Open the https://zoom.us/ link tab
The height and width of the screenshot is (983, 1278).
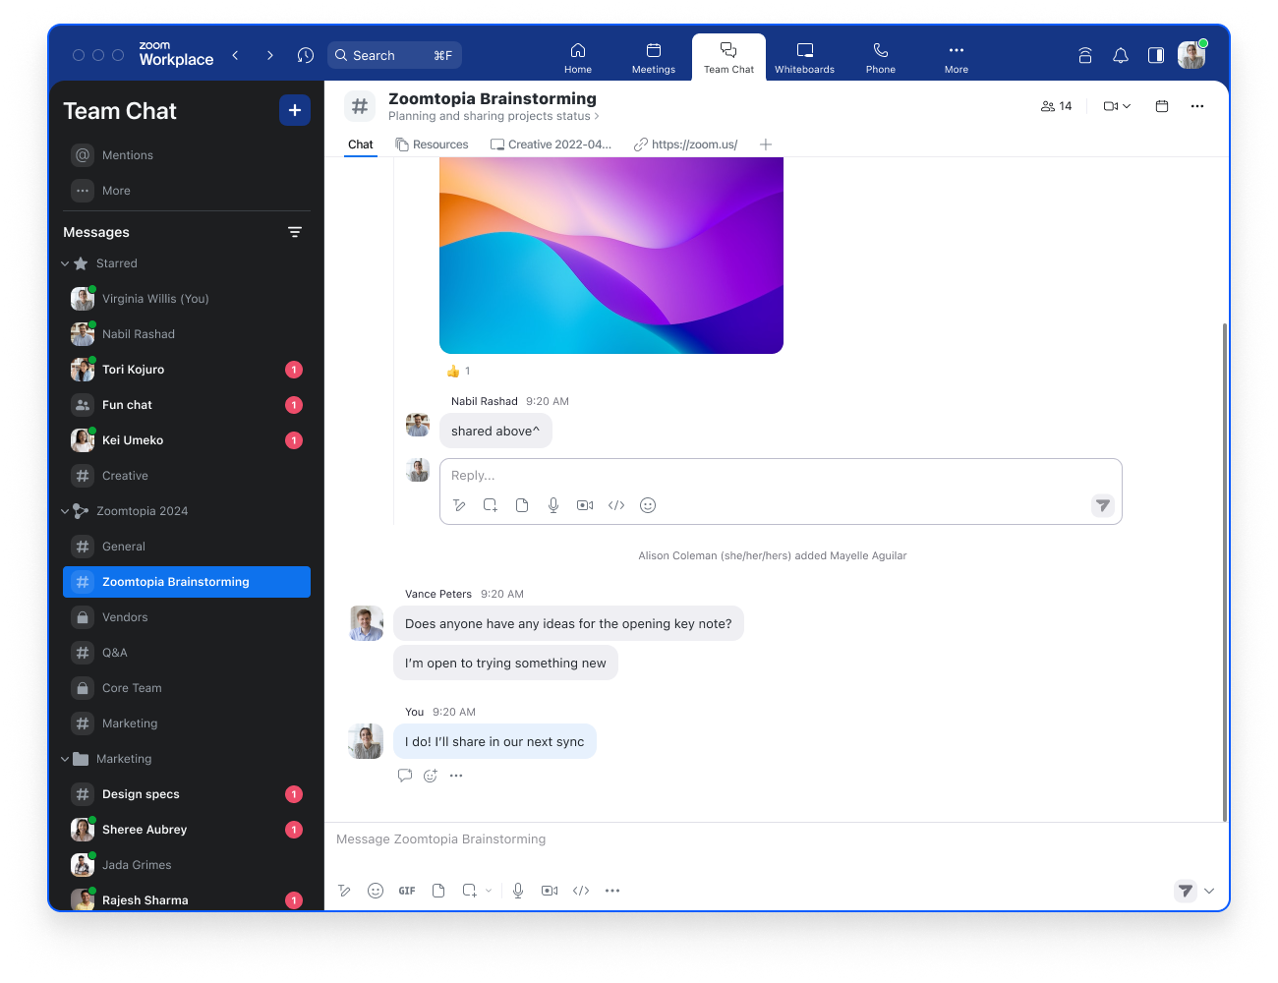coord(686,145)
